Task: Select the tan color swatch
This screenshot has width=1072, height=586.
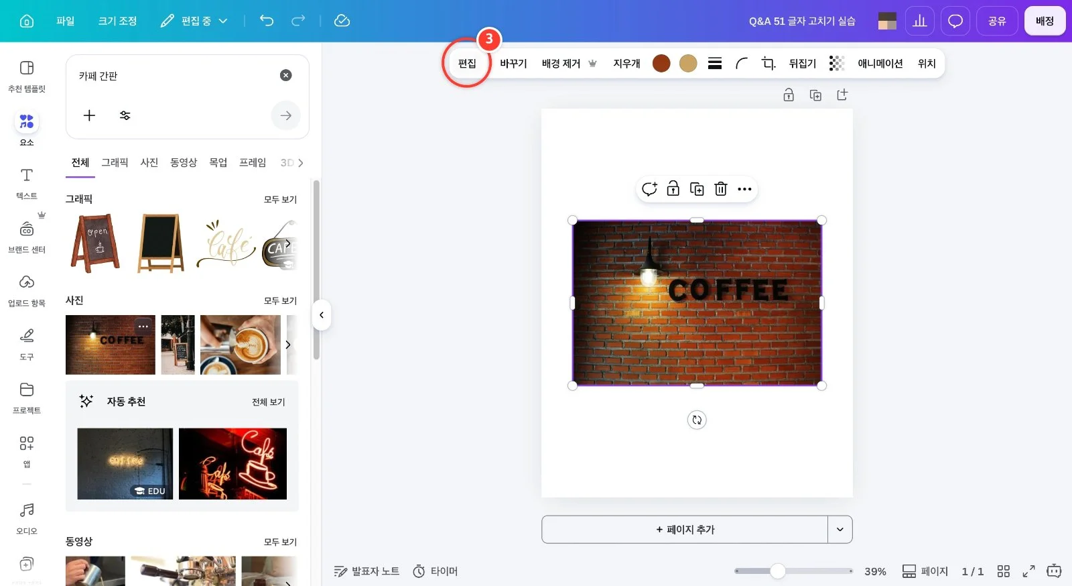Action: 688,63
